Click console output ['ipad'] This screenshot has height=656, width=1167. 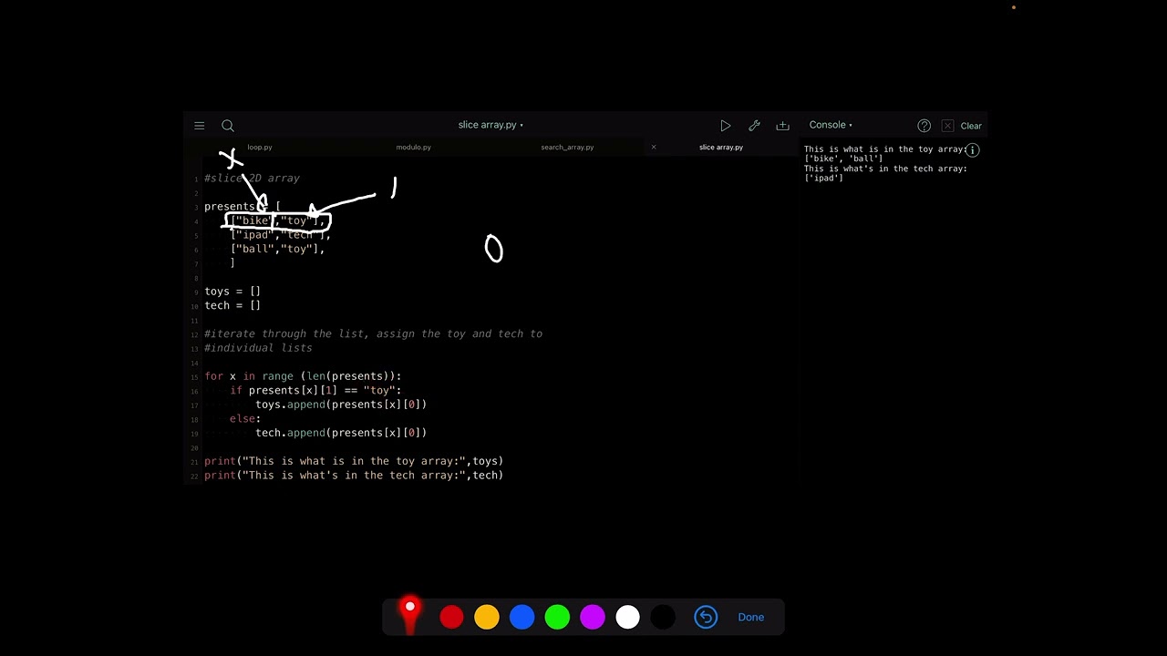click(x=823, y=179)
